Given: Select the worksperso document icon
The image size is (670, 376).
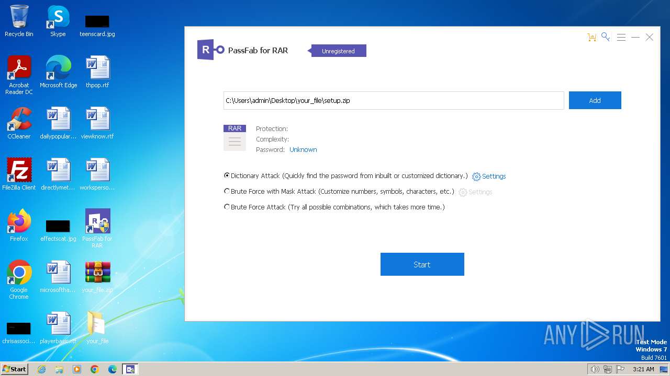Looking at the screenshot, I should pyautogui.click(x=97, y=174).
